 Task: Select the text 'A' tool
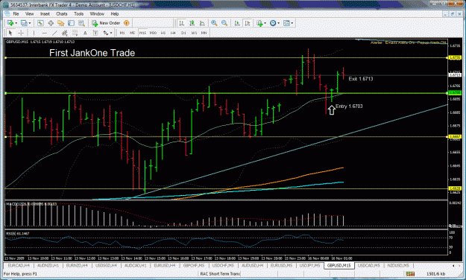pos(85,33)
